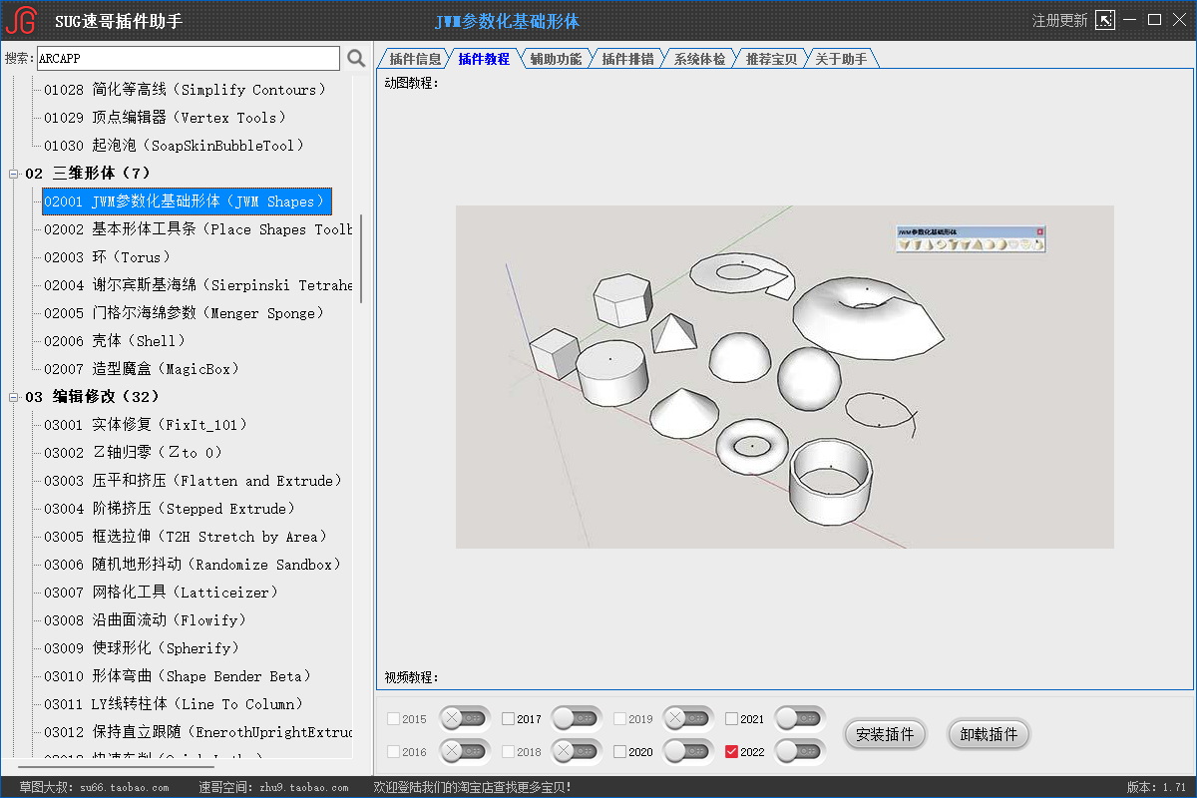Image resolution: width=1197 pixels, height=798 pixels.
Task: Select 02005 门格尔海绵参数 (Menger Sponge)
Action: point(186,313)
